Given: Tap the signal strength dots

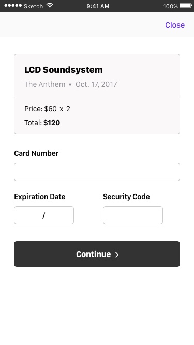Looking at the screenshot, I should (x=13, y=6).
